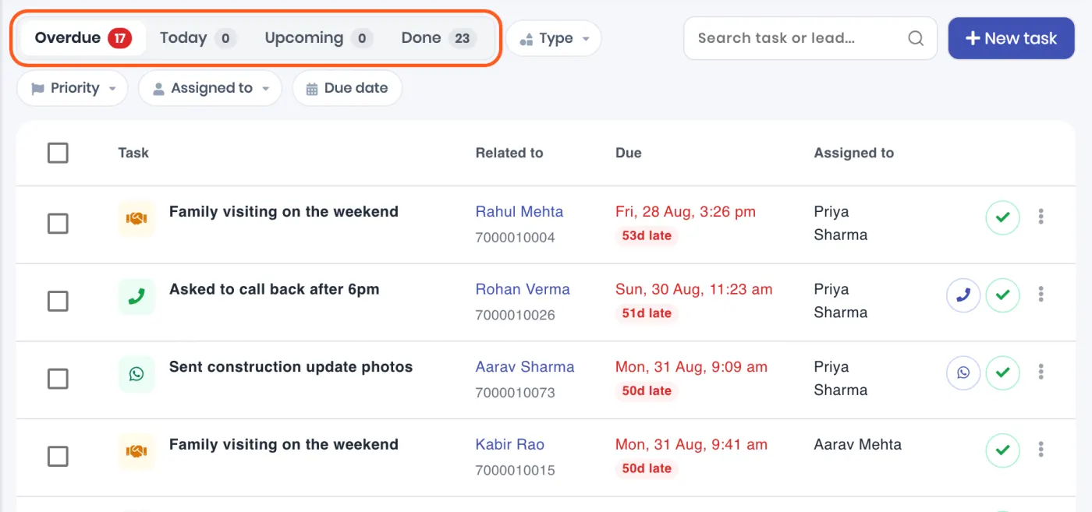The width and height of the screenshot is (1092, 512).
Task: Expand the Priority filter dropdown
Action: click(73, 88)
